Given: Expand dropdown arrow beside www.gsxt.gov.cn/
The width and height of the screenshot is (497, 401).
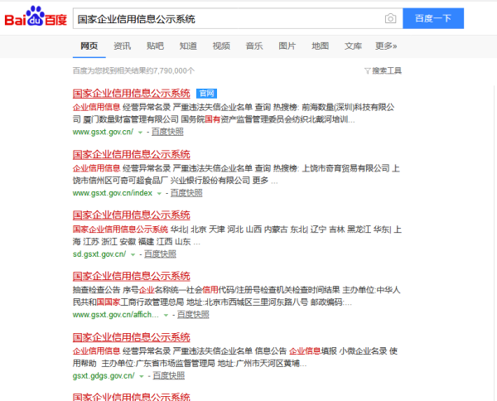Looking at the screenshot, I should pos(141,133).
